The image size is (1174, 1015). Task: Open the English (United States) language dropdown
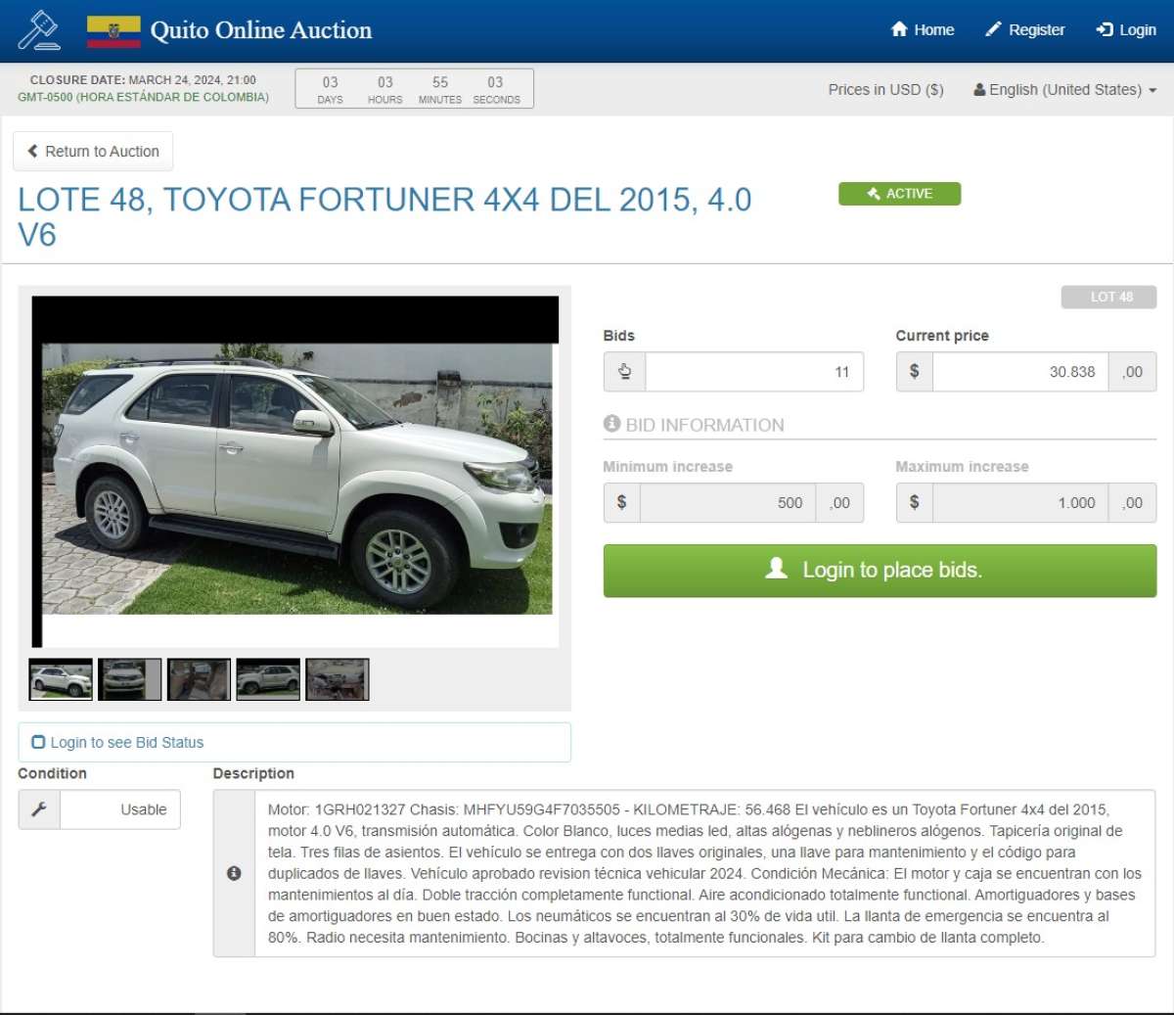[x=1064, y=90]
